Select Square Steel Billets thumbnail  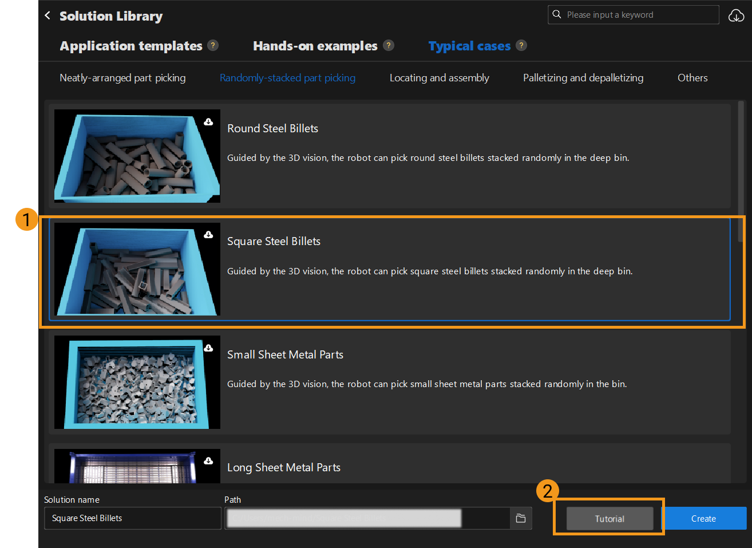pos(137,269)
